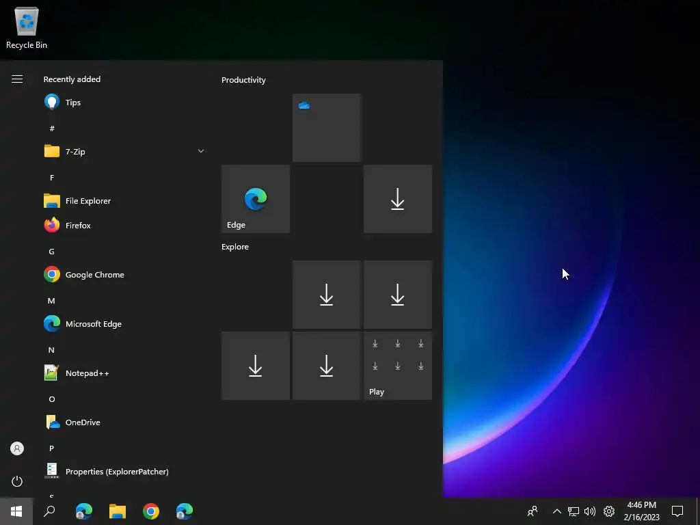The height and width of the screenshot is (525, 700).
Task: Click the Productivity group heading
Action: 243,80
